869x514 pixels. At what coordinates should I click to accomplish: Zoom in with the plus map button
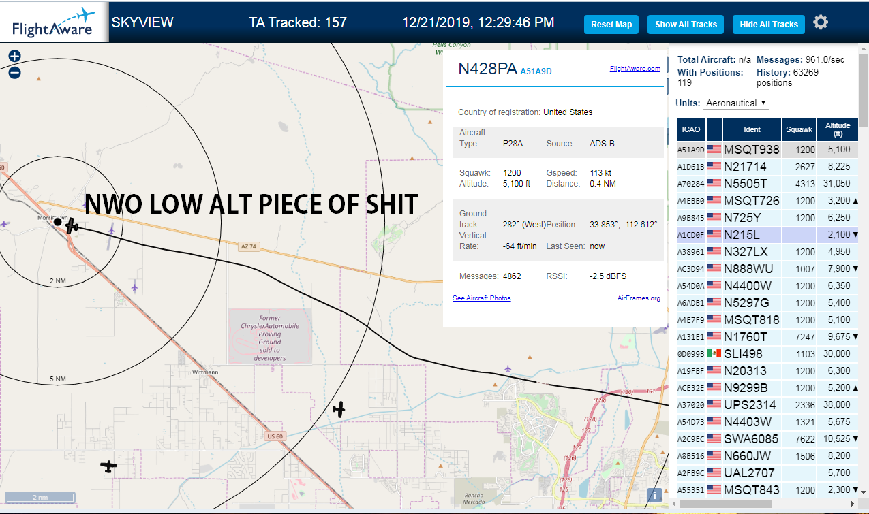[14, 57]
